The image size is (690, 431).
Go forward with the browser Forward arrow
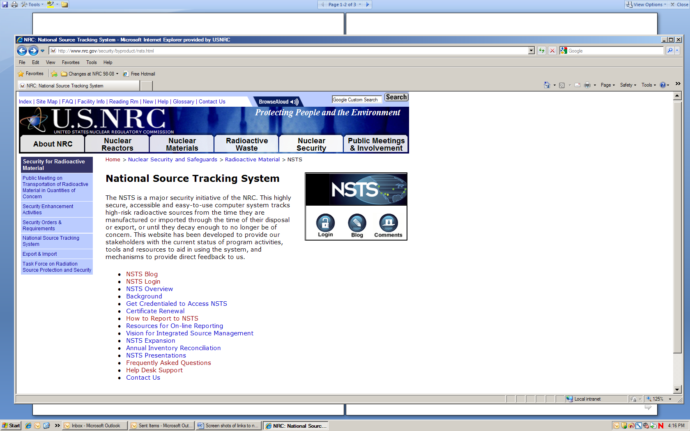pos(33,50)
